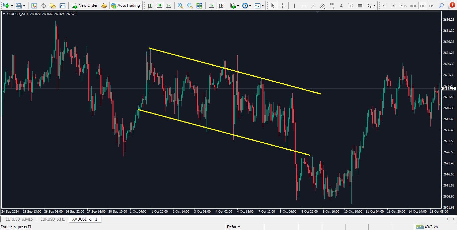Select the arrows objects icon
457x230 pixels.
pyautogui.click(x=369, y=6)
